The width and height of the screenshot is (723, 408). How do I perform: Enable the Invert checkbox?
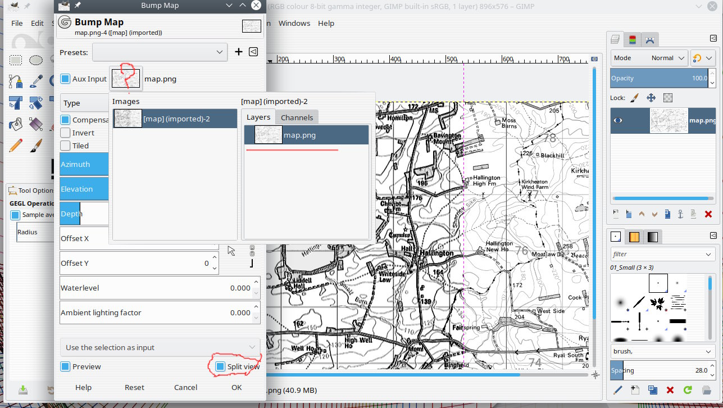[66, 133]
